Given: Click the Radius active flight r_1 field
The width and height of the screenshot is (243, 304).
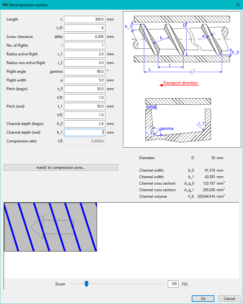Looking at the screenshot, I should coord(85,54).
